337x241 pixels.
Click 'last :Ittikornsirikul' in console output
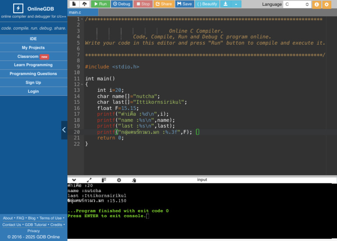pyautogui.click(x=97, y=196)
